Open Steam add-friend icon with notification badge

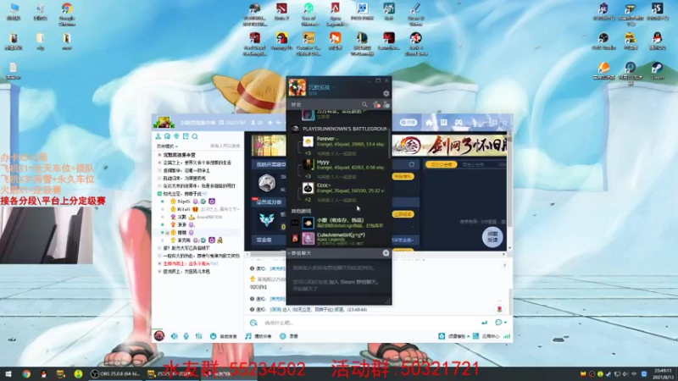click(376, 104)
